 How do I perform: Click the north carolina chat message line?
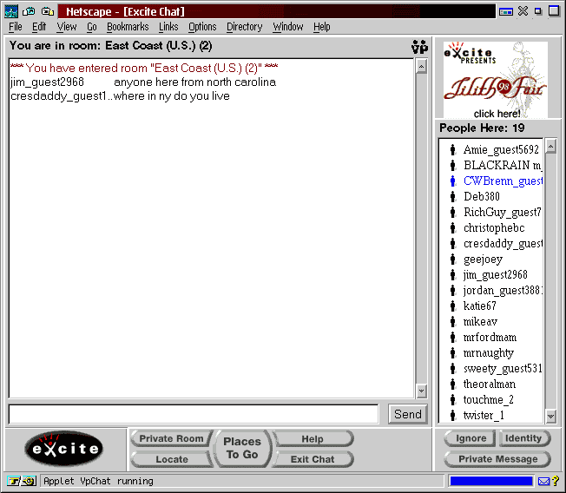(x=143, y=82)
